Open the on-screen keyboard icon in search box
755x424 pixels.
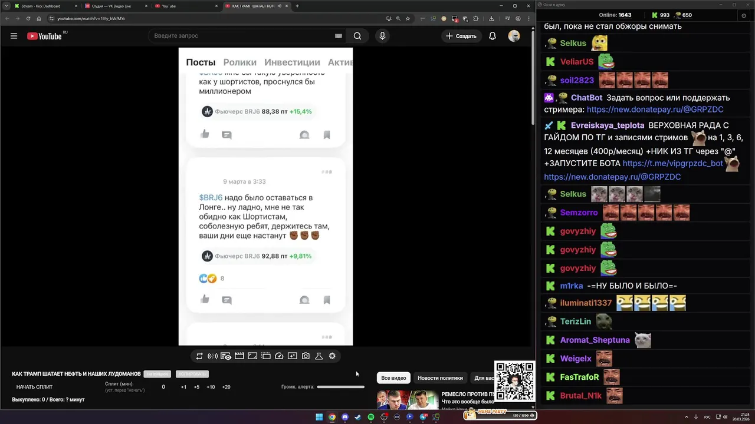339,36
